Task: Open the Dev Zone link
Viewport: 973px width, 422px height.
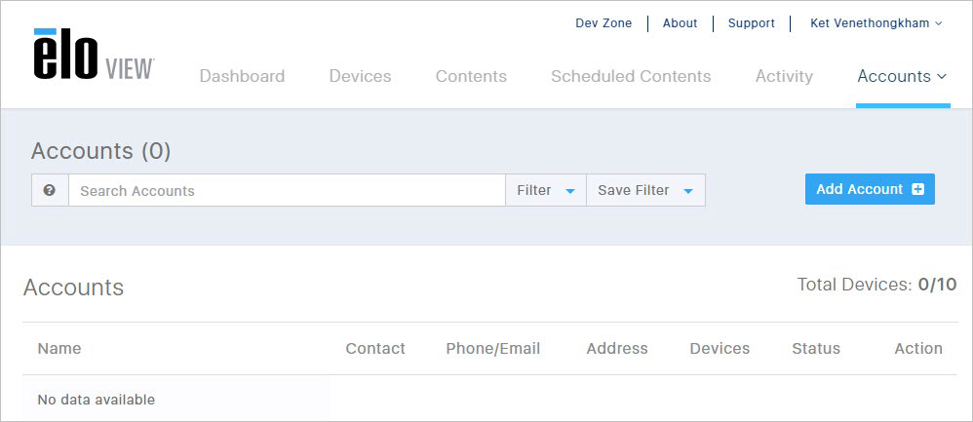Action: 603,23
